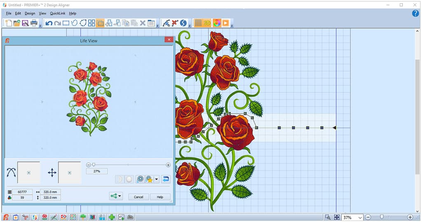
Task: Click the Delete X icon in toolbar
Action: click(143, 23)
